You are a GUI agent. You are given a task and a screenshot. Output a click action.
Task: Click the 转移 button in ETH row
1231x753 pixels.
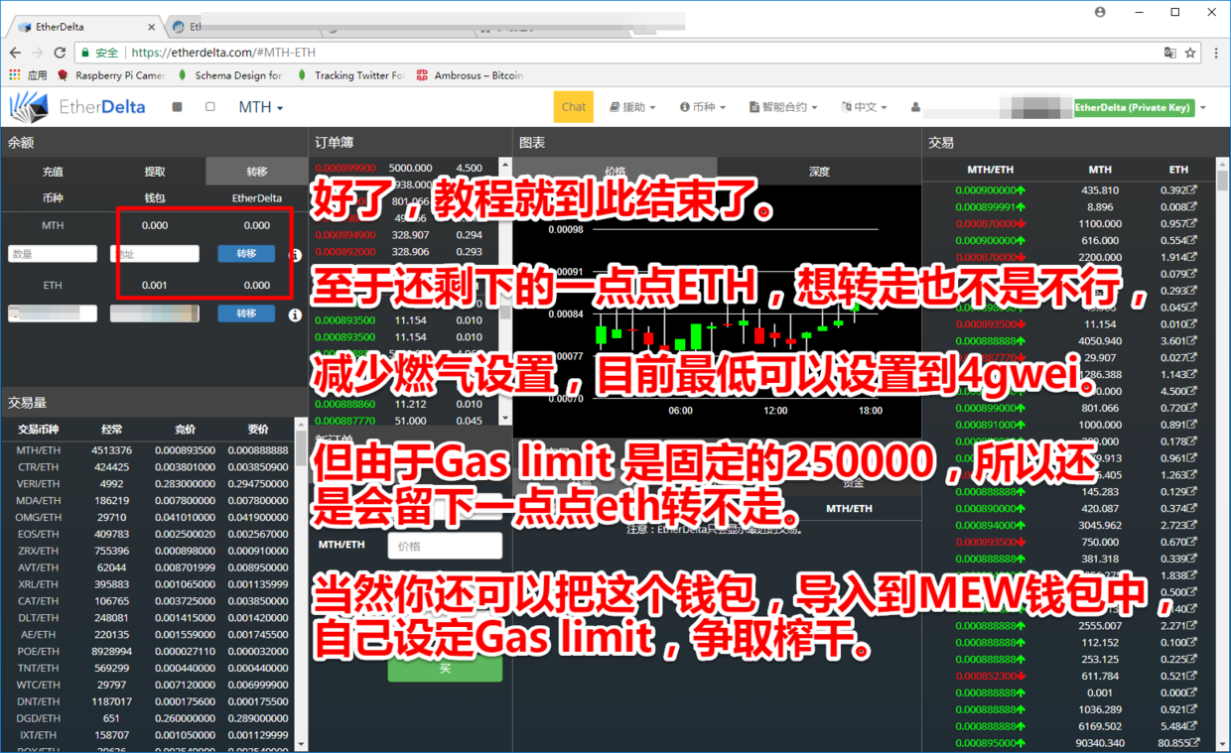click(246, 314)
